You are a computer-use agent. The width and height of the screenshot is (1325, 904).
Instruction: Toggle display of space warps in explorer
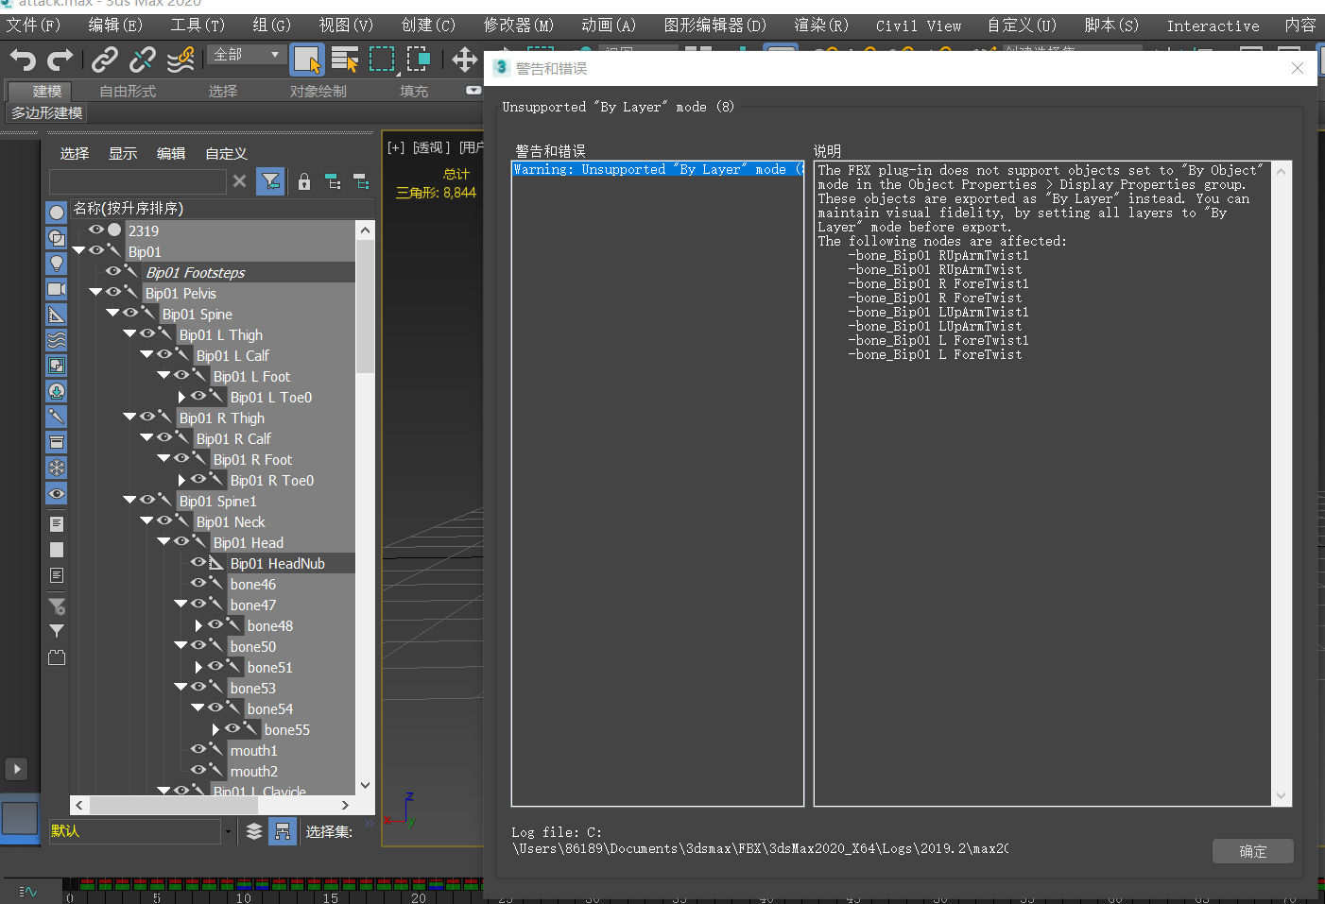[57, 340]
